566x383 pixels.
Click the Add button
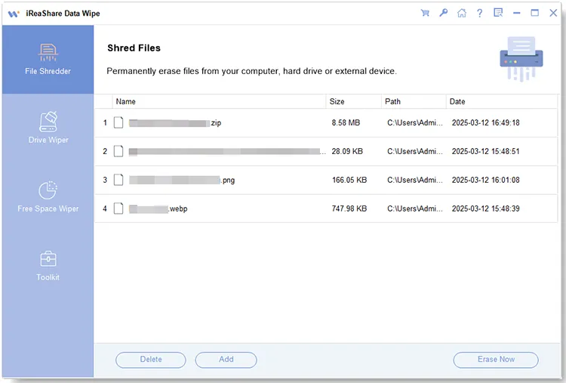[x=226, y=360]
